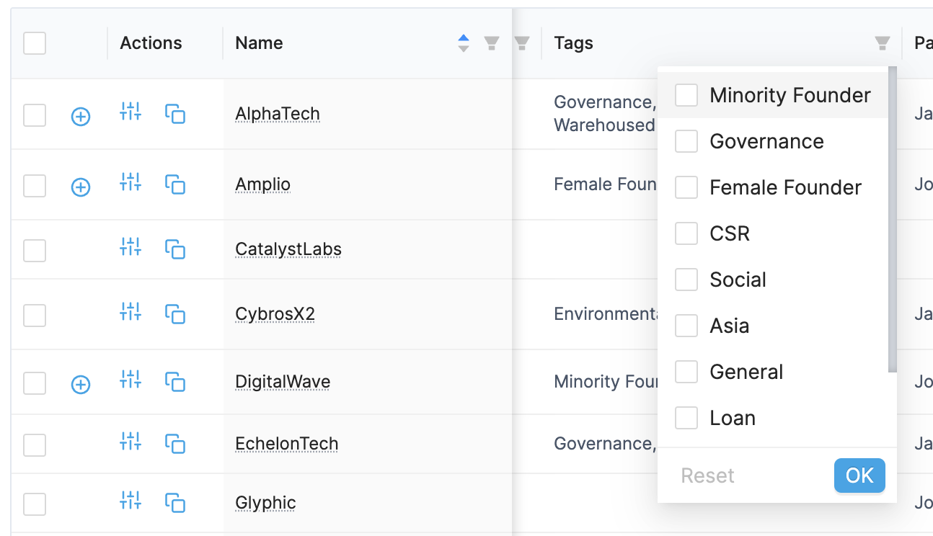Image resolution: width=933 pixels, height=536 pixels.
Task: Open the Tags column filter icon
Action: [x=882, y=43]
